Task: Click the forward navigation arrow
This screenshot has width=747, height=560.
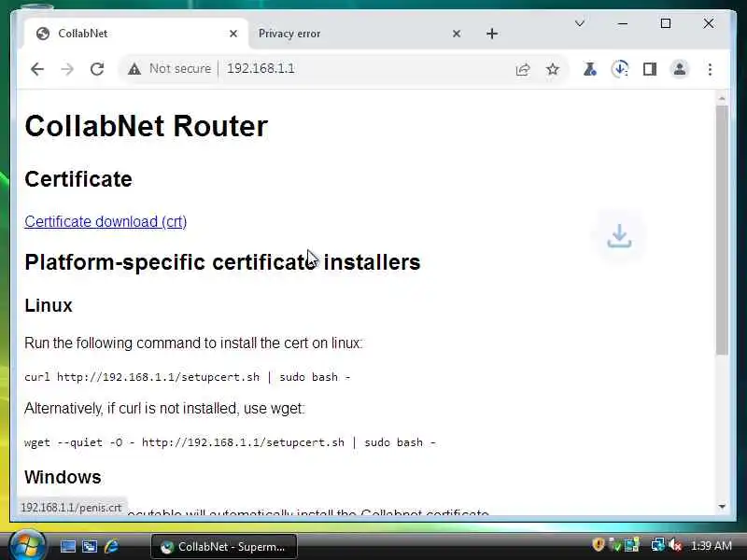Action: coord(67,69)
